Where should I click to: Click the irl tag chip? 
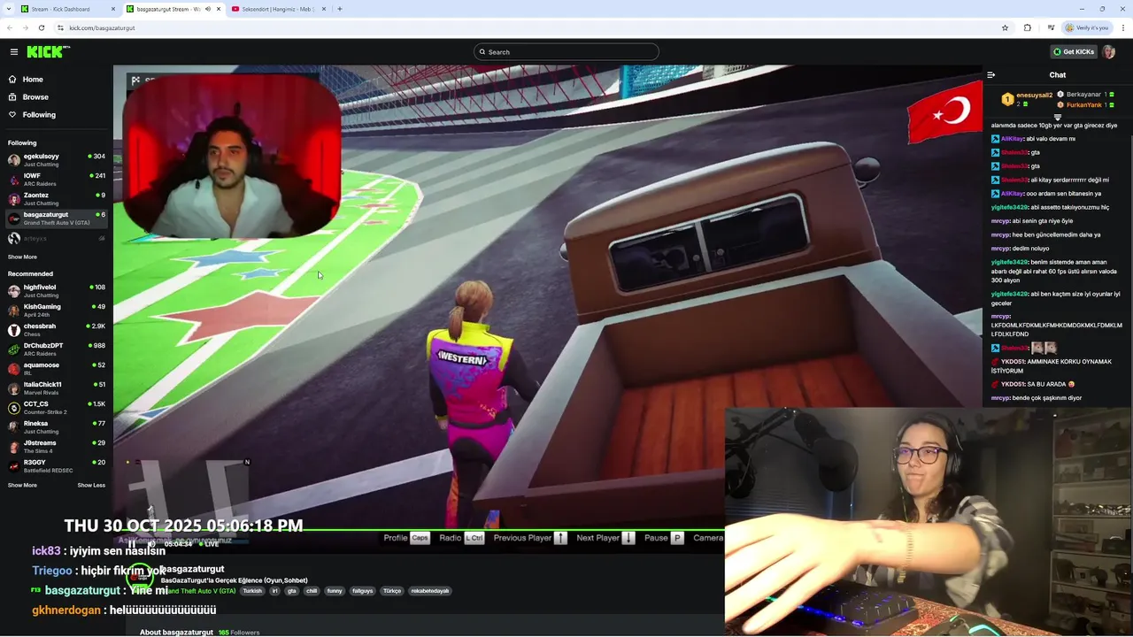click(x=274, y=591)
